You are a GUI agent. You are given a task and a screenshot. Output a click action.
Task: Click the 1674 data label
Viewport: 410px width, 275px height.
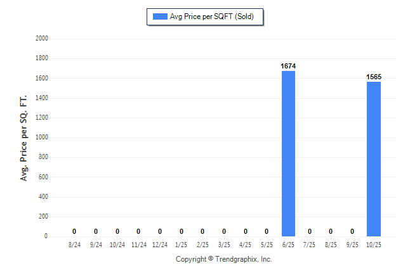click(288, 66)
